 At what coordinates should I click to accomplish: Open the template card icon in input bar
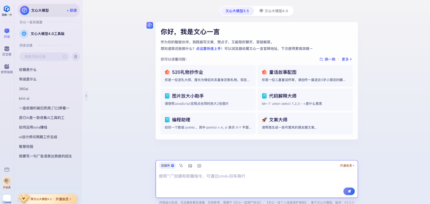pos(199,165)
